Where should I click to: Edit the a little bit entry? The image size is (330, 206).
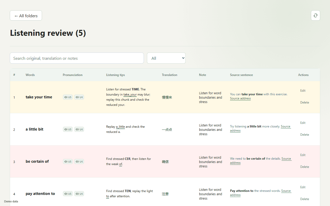pos(303,123)
